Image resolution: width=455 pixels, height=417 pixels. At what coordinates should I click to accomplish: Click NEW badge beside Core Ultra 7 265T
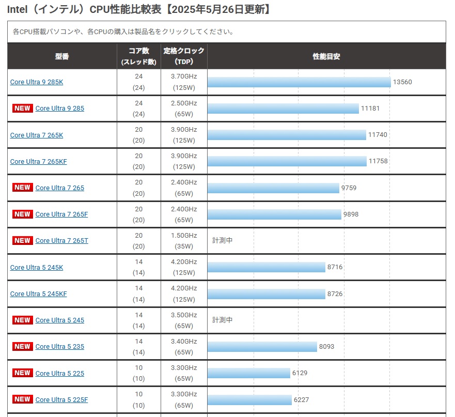(23, 241)
